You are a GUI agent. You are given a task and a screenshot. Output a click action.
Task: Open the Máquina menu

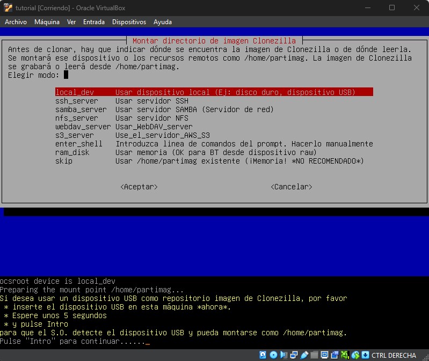coord(47,22)
